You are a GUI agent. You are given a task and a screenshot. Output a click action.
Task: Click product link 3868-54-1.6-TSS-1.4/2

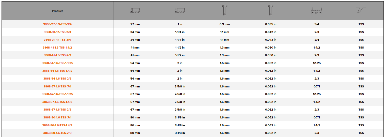[57, 71]
